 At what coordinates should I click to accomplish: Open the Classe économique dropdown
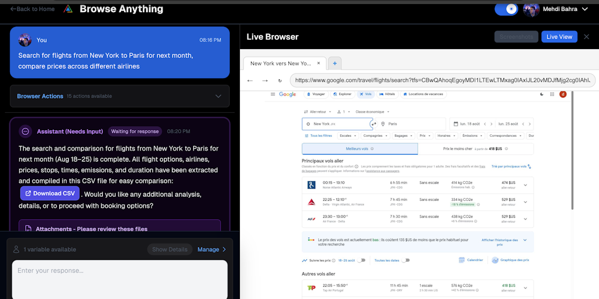[373, 112]
